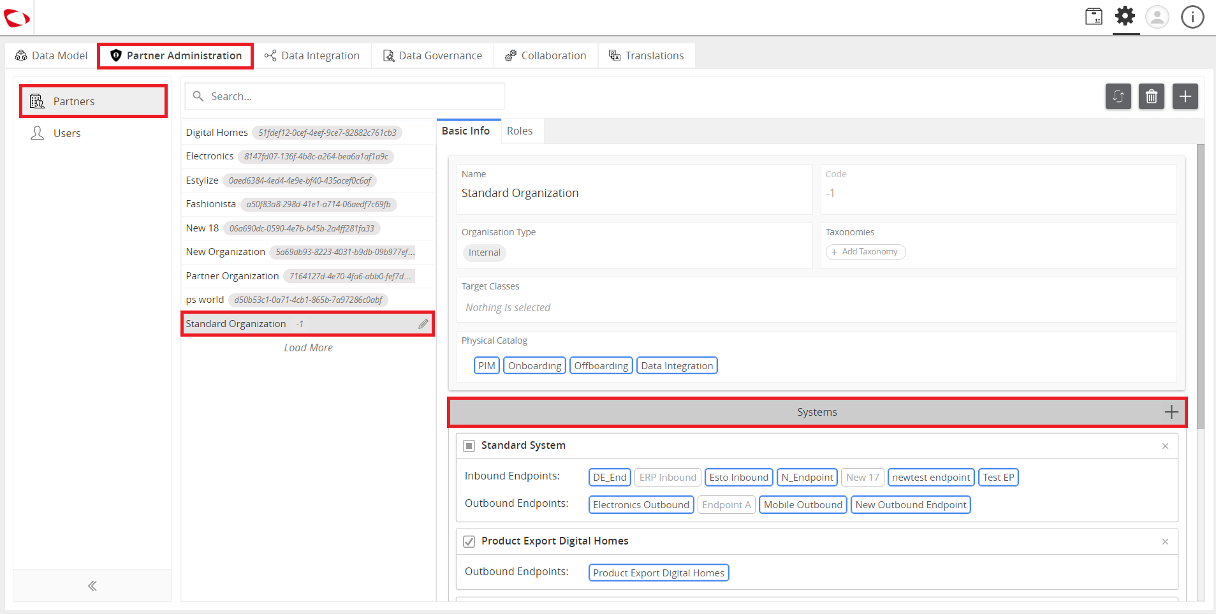Click the Add Taxonomy button
Viewport: 1216px width, 614px height.
coord(866,252)
